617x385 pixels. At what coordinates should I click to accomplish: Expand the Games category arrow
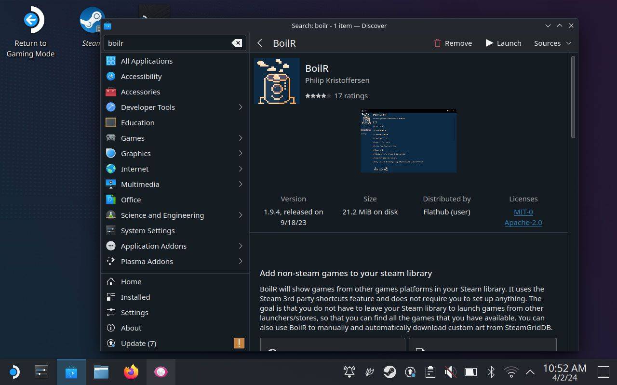click(240, 138)
